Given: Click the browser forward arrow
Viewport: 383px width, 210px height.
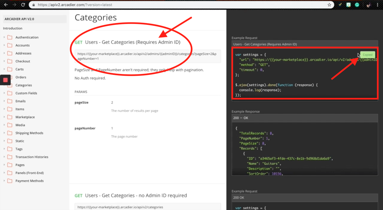Looking at the screenshot, I should pyautogui.click(x=14, y=5).
